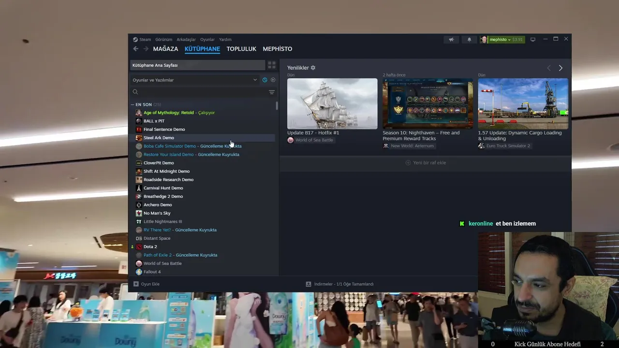
Task: Show next Yenilikler news items
Action: point(560,68)
